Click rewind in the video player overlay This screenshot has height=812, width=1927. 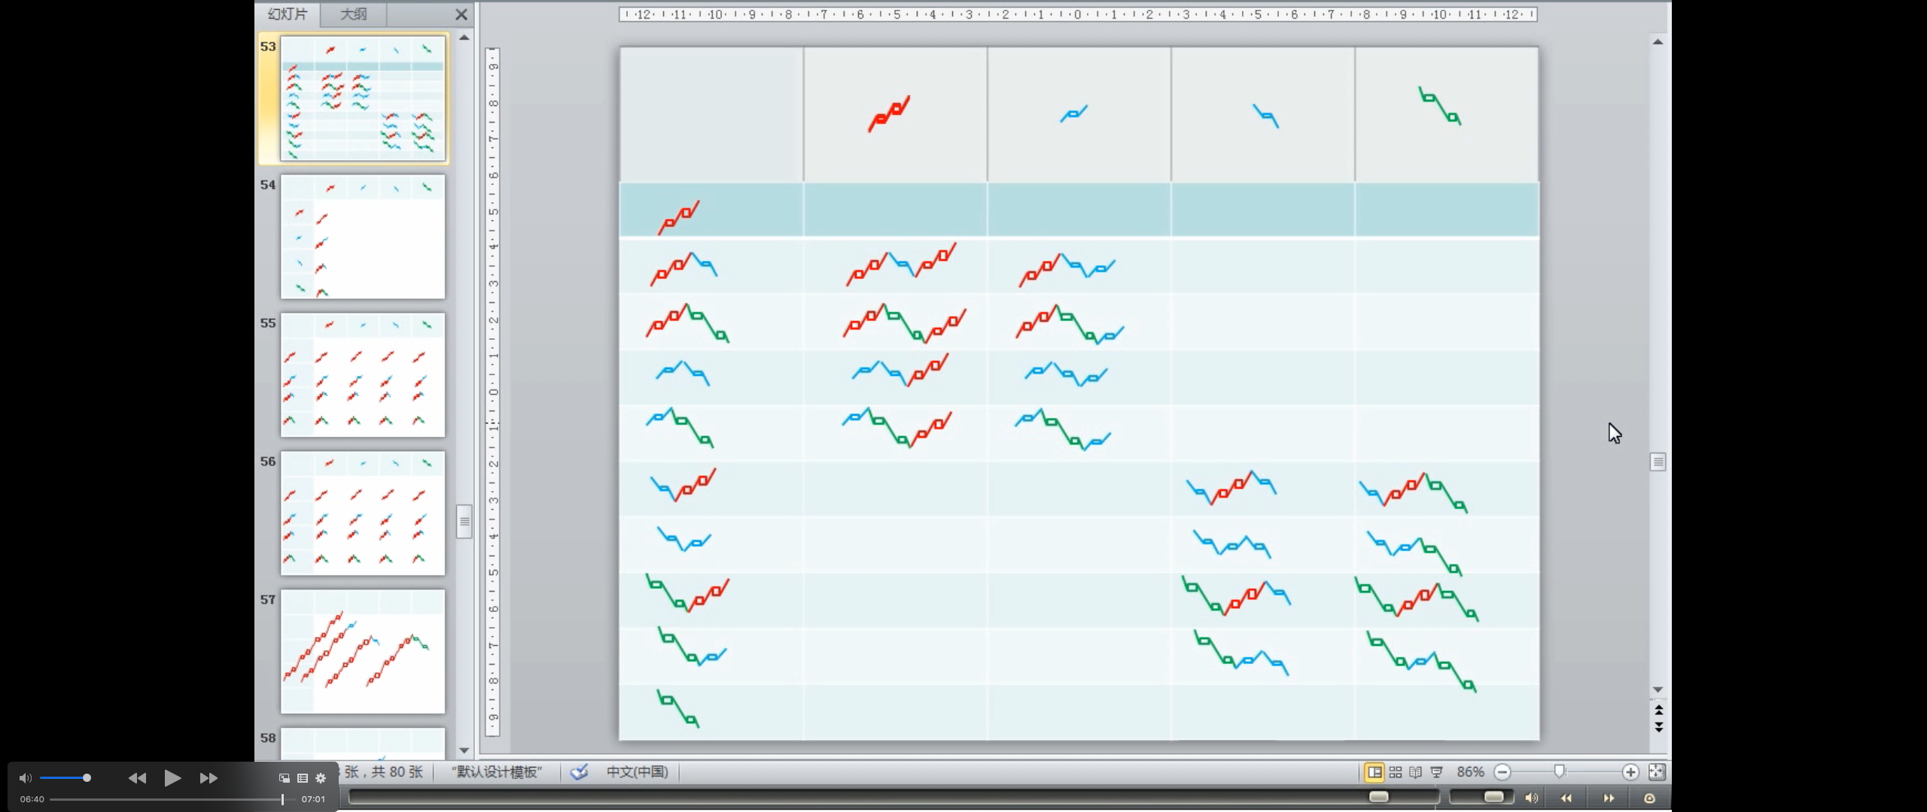tap(137, 778)
